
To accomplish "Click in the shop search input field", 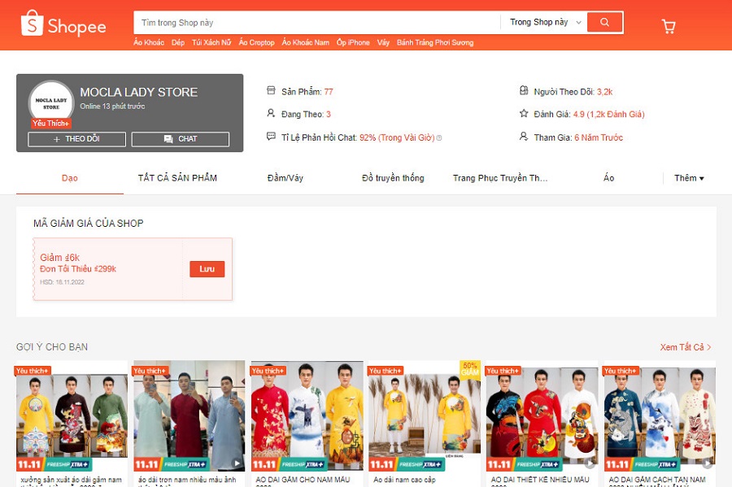I will click(x=317, y=22).
